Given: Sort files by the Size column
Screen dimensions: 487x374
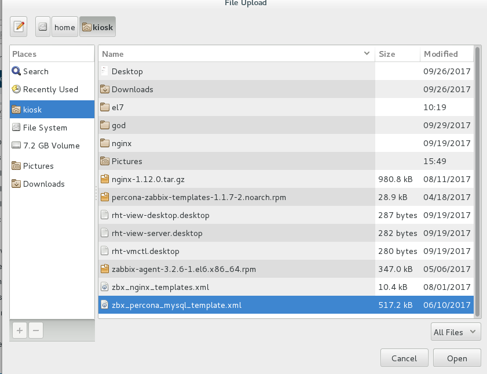Looking at the screenshot, I should [x=397, y=54].
